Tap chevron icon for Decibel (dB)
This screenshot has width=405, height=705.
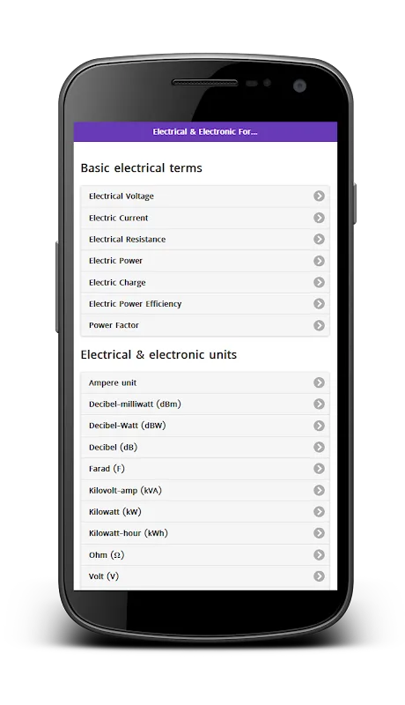(319, 448)
